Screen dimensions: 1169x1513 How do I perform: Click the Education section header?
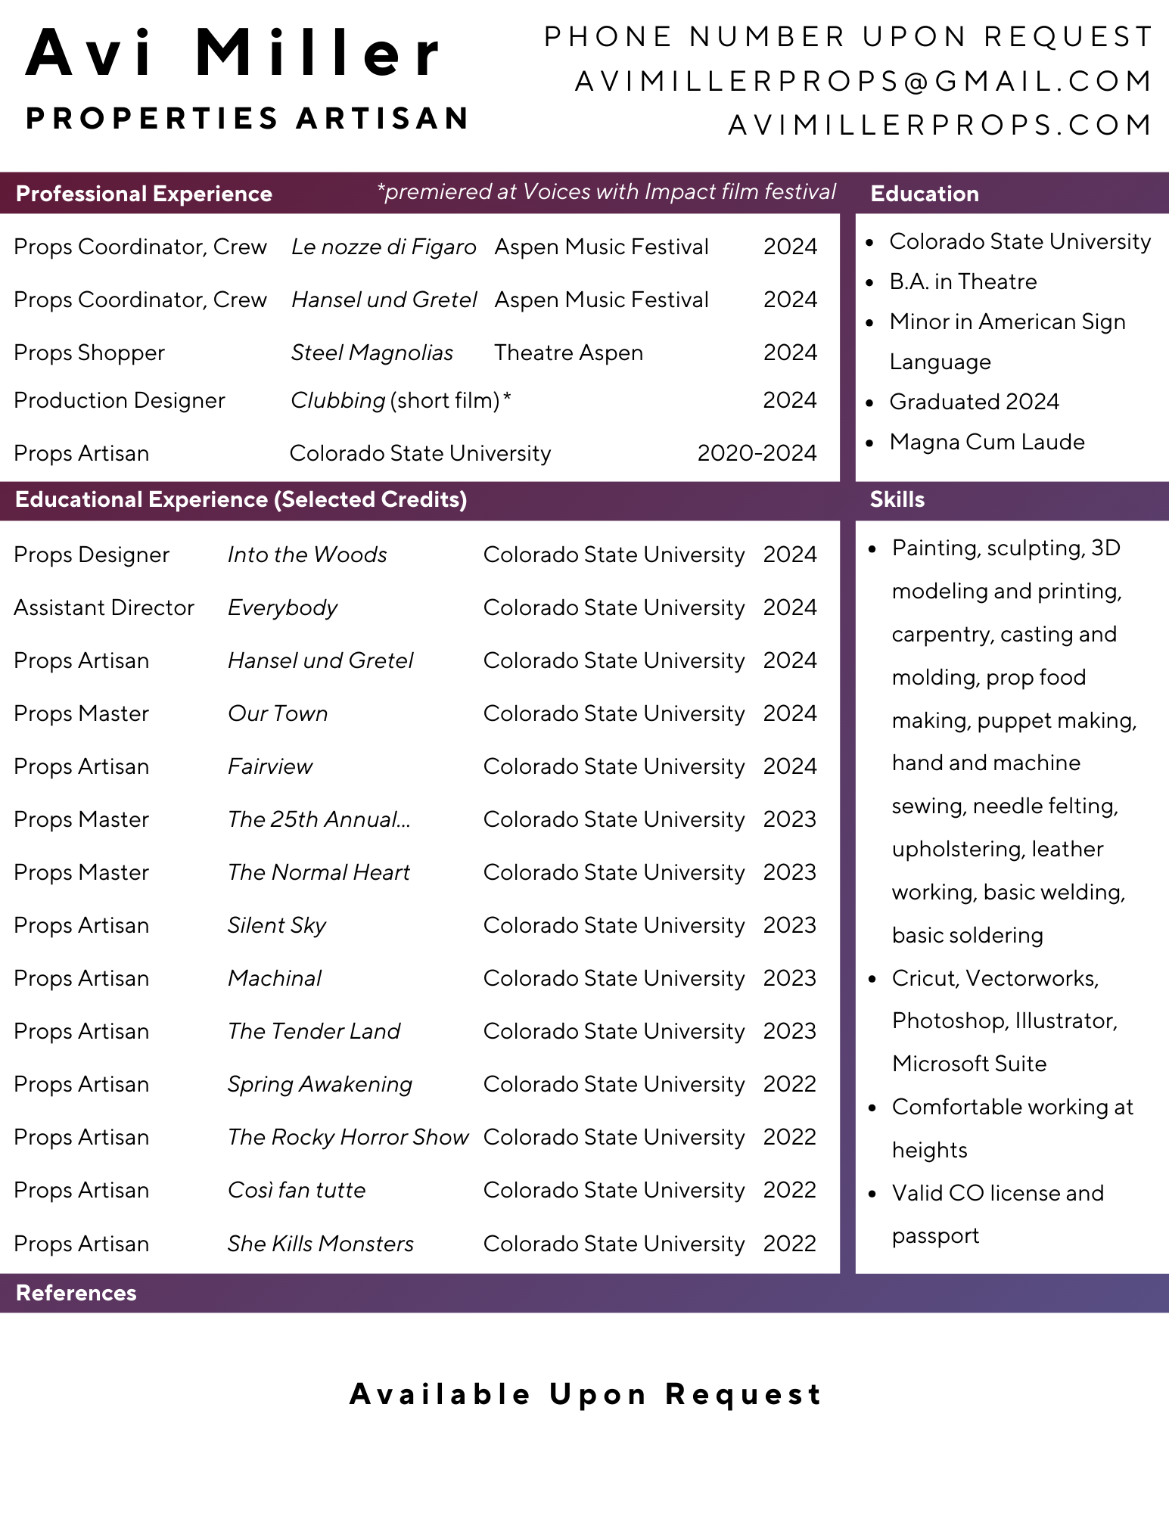(x=925, y=194)
